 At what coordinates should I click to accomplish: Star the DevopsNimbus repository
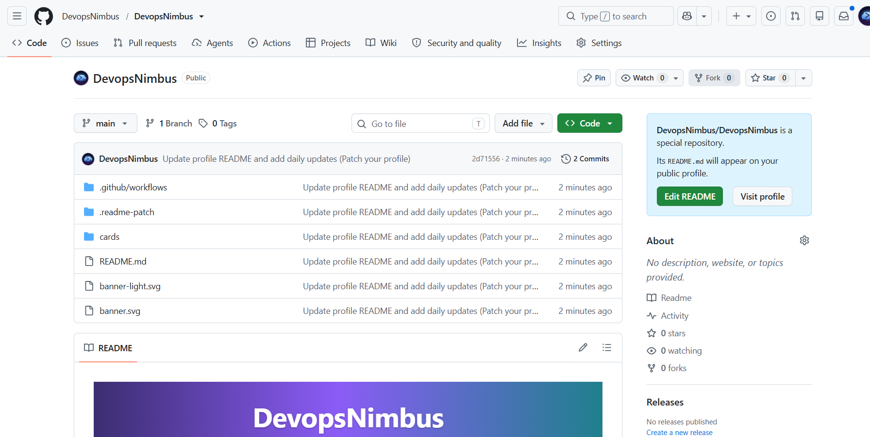point(770,78)
